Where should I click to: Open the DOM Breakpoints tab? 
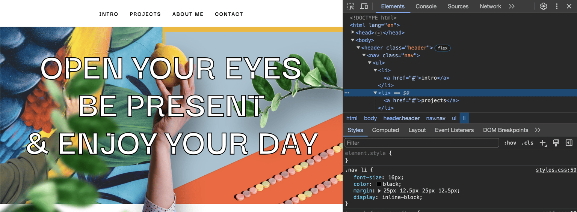tap(506, 130)
